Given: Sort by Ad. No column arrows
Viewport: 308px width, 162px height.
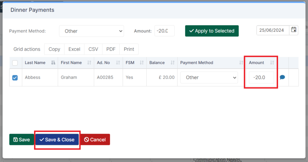Looking at the screenshot, I should pos(118,63).
